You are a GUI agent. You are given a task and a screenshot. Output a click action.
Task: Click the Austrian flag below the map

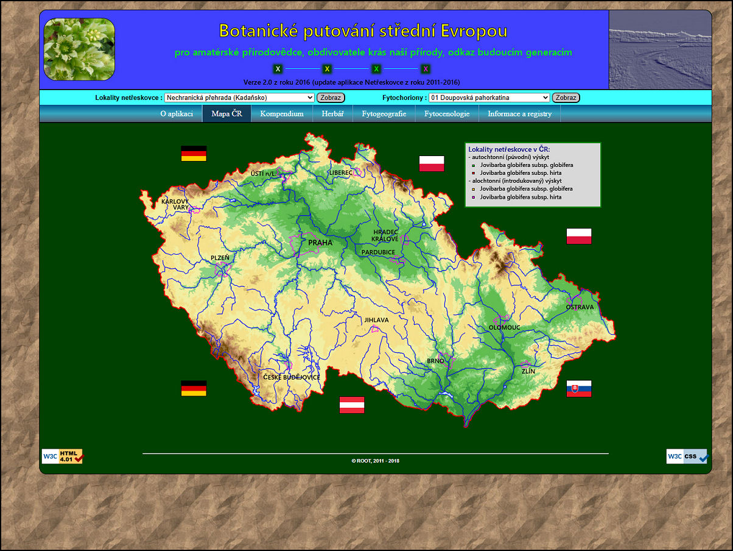(x=351, y=405)
